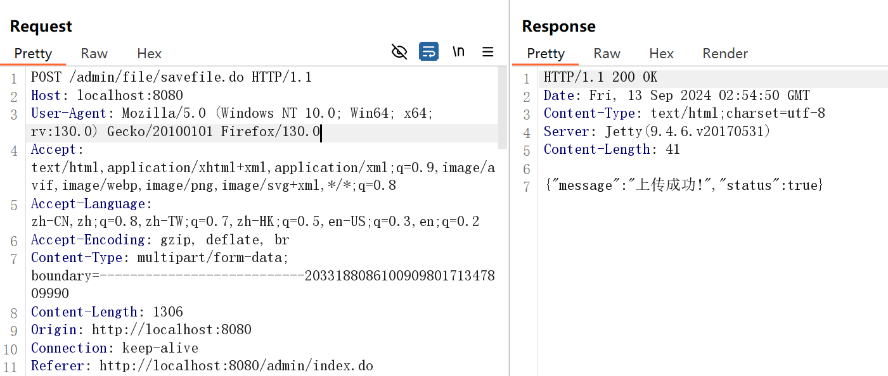Click the Date header in Response
Screen dimensions: 888x376
tap(677, 96)
